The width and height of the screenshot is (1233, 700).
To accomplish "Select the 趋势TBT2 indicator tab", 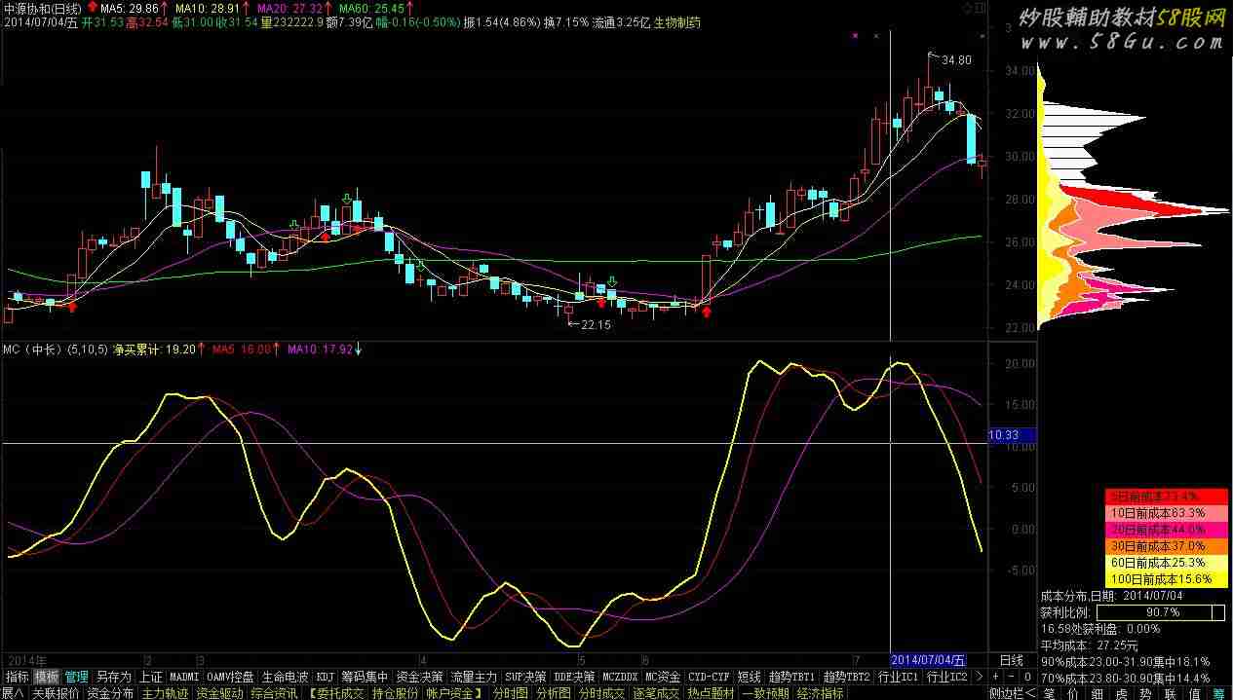I will [x=846, y=677].
